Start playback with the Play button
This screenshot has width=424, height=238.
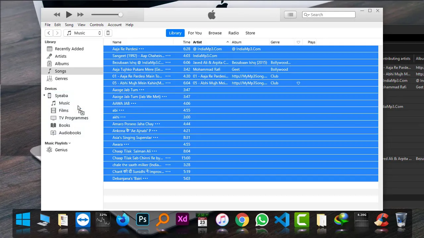[x=69, y=15]
